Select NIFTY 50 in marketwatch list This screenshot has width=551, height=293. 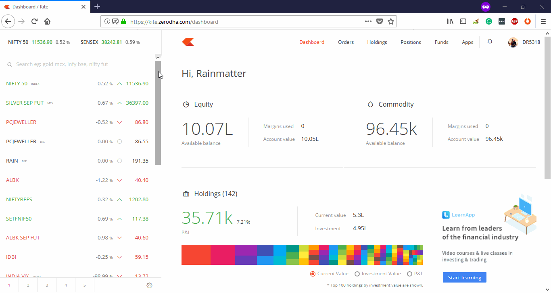coord(77,83)
